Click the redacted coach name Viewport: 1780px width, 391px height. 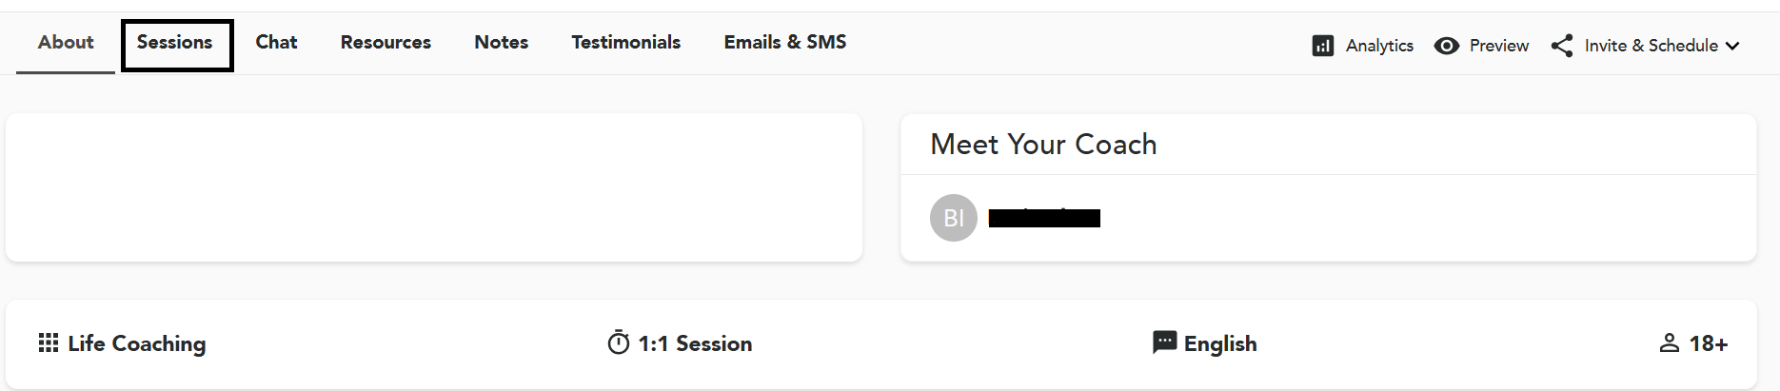(x=1044, y=219)
